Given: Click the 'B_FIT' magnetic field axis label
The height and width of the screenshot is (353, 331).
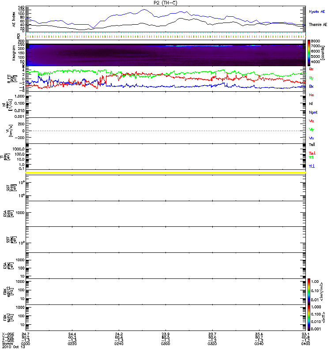Looking at the screenshot, I should [12, 79].
